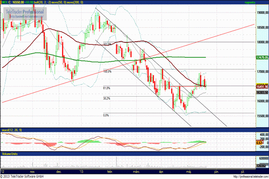This screenshot has width=269, height=179.
Task: Click the 15500,00 price axis label
Action: [263, 116]
